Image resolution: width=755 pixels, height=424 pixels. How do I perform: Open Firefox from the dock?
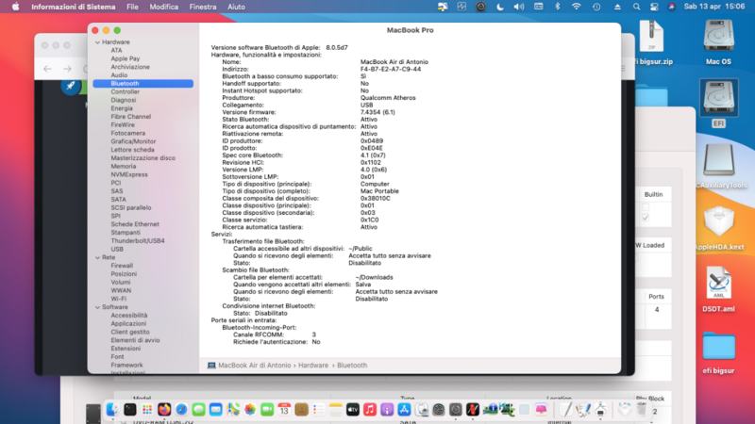[x=164, y=409]
